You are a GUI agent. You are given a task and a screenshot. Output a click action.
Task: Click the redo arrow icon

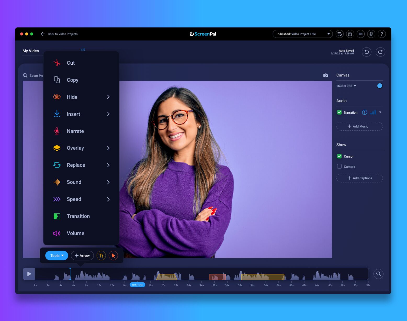pos(380,52)
